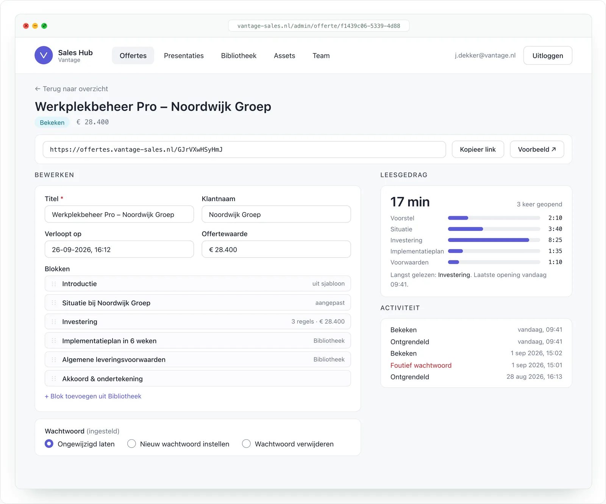Click the 28 aug 2026 Ontgrendeld entry
The image size is (606, 504).
[x=476, y=377]
